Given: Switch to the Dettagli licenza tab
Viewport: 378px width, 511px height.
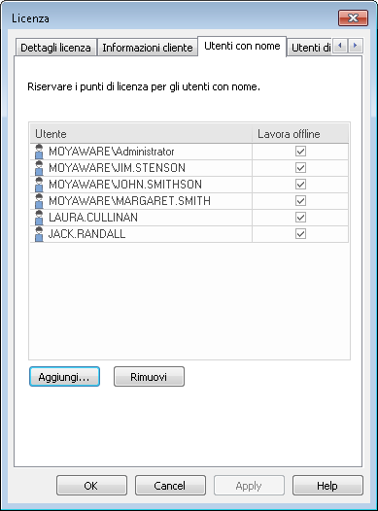Looking at the screenshot, I should (55, 48).
